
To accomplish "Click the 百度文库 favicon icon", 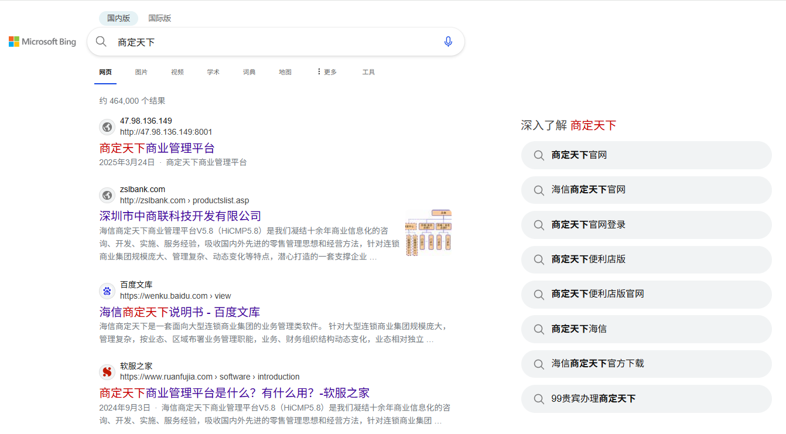I will 107,291.
